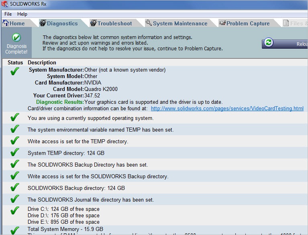The height and width of the screenshot is (235, 308).
Task: Click the Troubleshoot tab icon
Action: click(94, 23)
